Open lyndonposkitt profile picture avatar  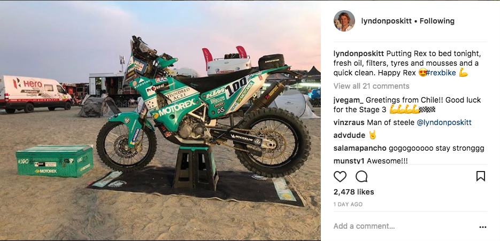coord(344,21)
